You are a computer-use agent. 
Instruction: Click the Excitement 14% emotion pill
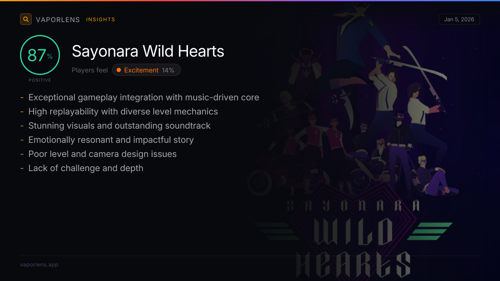pos(146,70)
